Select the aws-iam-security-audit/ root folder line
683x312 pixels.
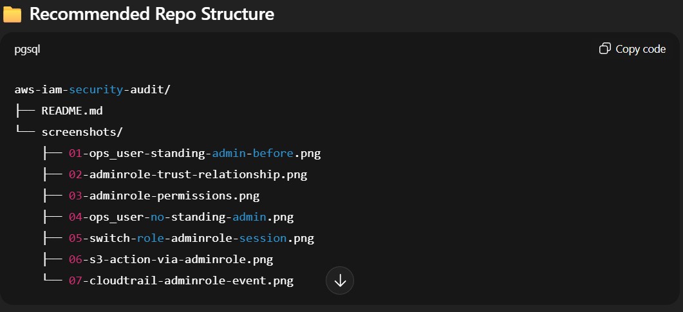point(92,89)
